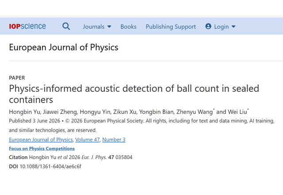283x195 pixels.
Task: Open the European Journal of Physics link
Action: [41, 140]
